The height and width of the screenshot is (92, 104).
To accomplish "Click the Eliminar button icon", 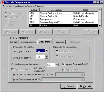I will (x=41, y=32).
